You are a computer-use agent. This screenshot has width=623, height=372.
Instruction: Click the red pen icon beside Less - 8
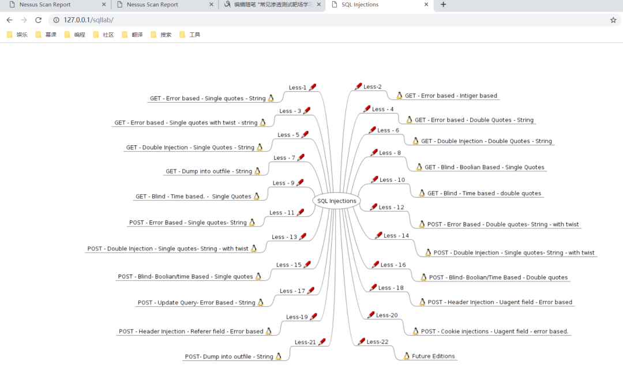tap(374, 152)
